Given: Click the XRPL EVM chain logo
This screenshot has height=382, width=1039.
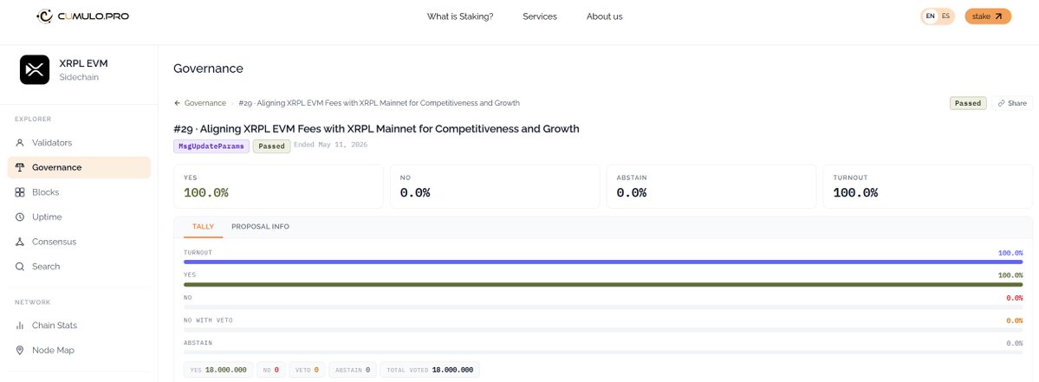Looking at the screenshot, I should click(x=35, y=69).
